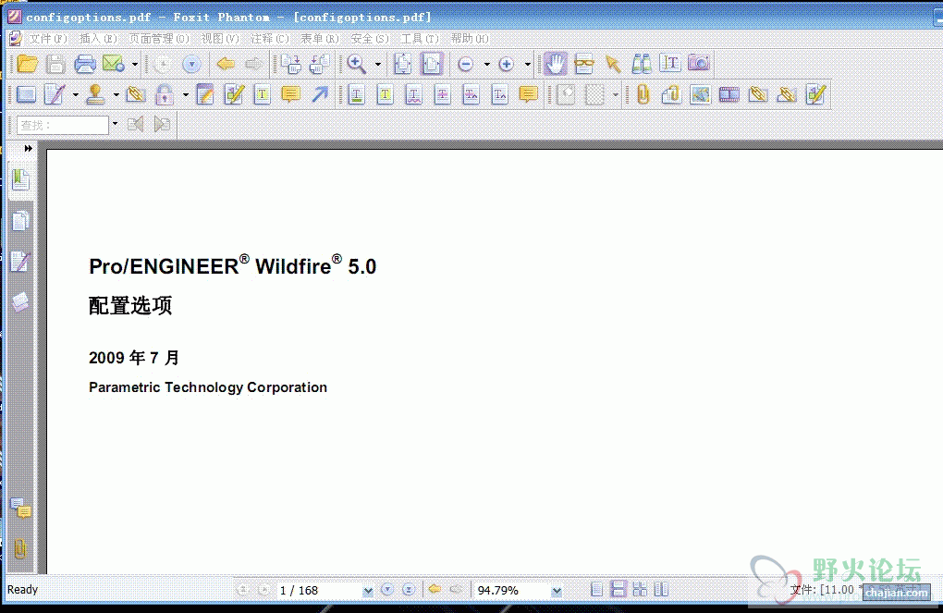Screen dimensions: 943x613
Task: Click previous view arrow in status bar
Action: coord(435,590)
